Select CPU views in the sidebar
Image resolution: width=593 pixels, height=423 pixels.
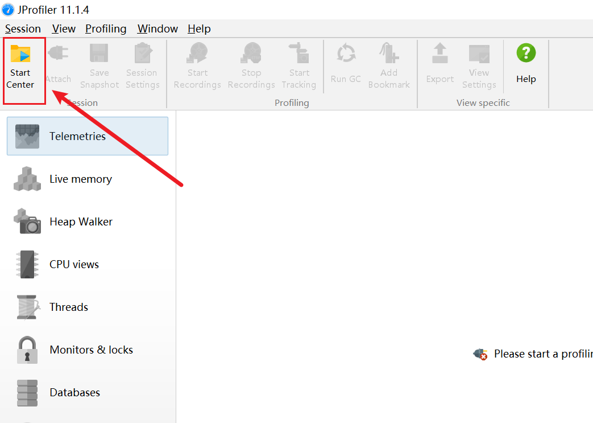pyautogui.click(x=74, y=264)
